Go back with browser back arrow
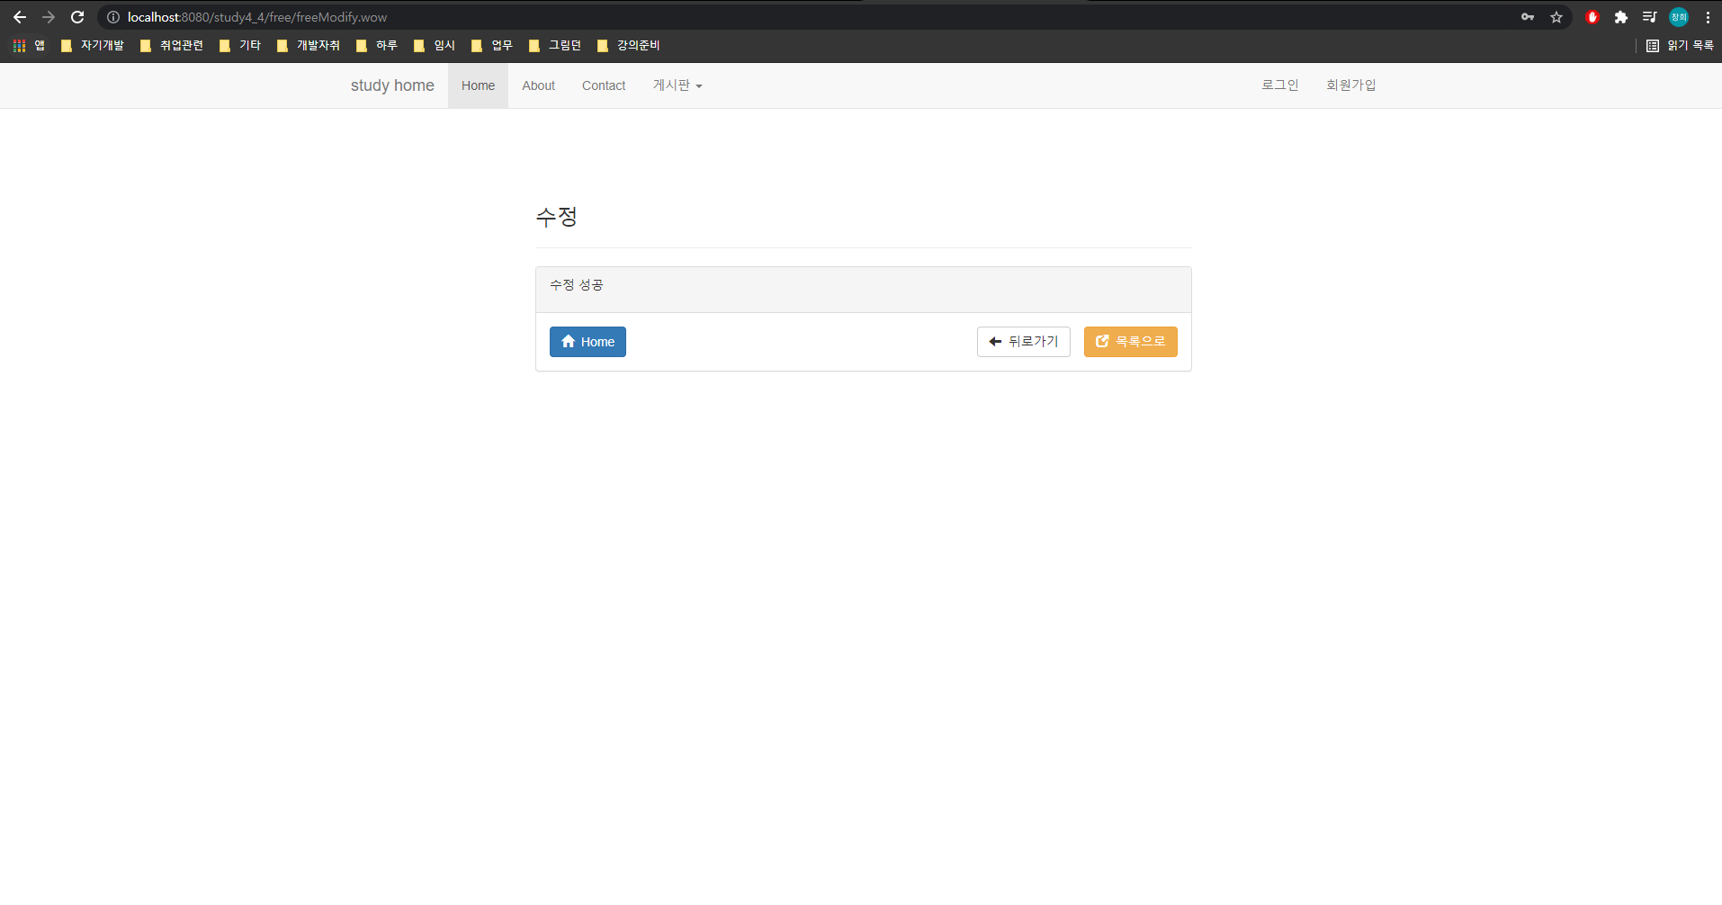The image size is (1722, 905). click(x=20, y=17)
